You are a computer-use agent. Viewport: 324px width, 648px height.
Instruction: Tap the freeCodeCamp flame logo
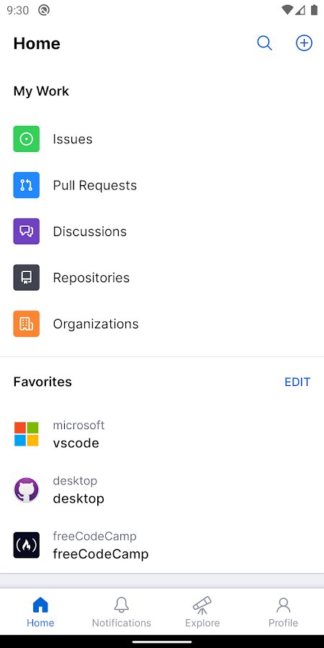coord(27,545)
